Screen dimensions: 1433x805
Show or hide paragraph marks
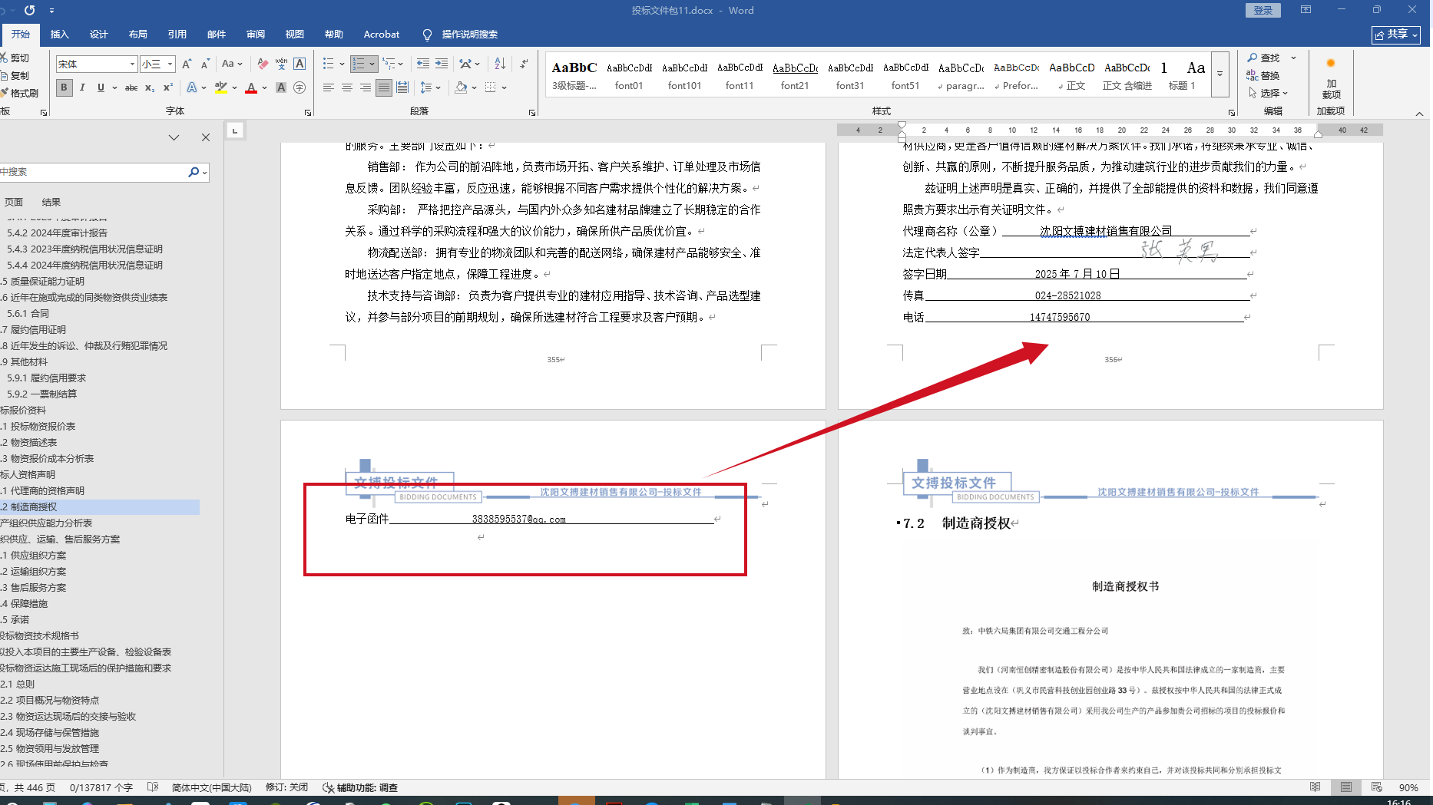pyautogui.click(x=524, y=64)
